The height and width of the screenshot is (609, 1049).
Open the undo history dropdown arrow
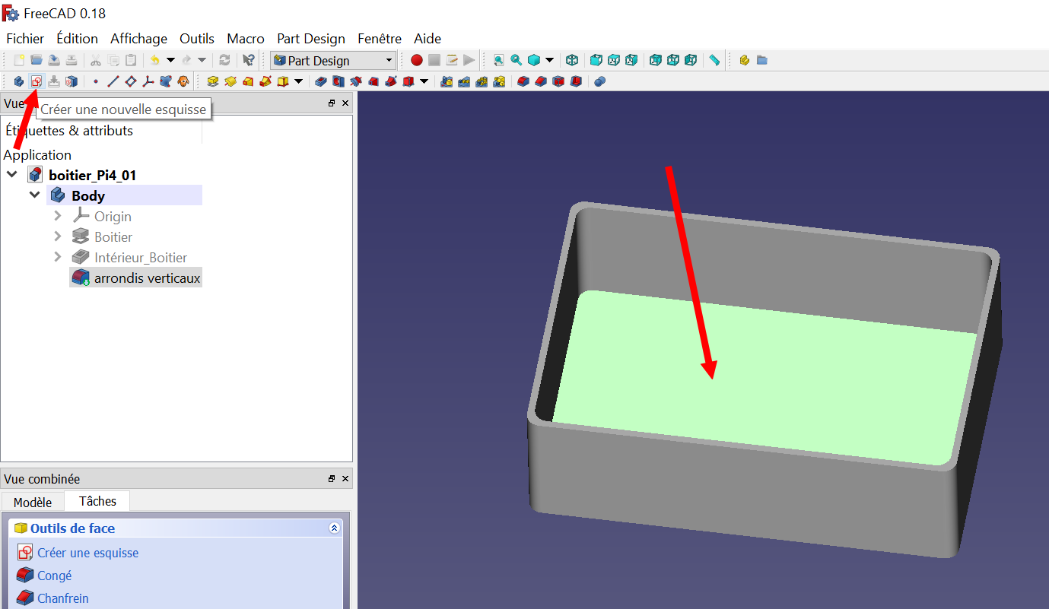170,60
